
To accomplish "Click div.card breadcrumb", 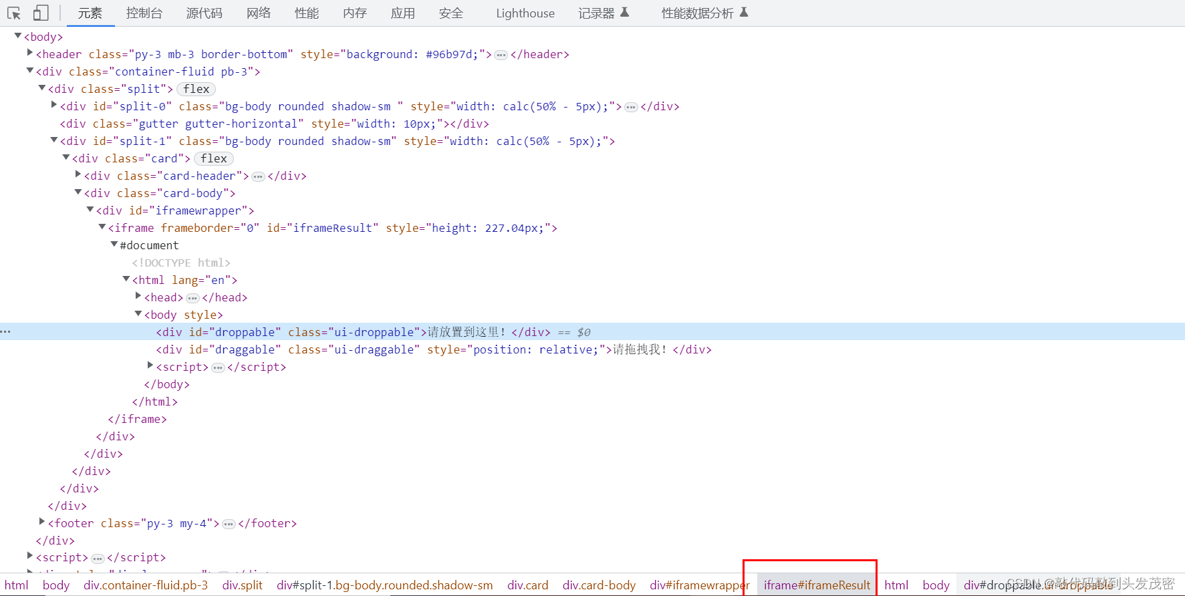I will pyautogui.click(x=528, y=585).
